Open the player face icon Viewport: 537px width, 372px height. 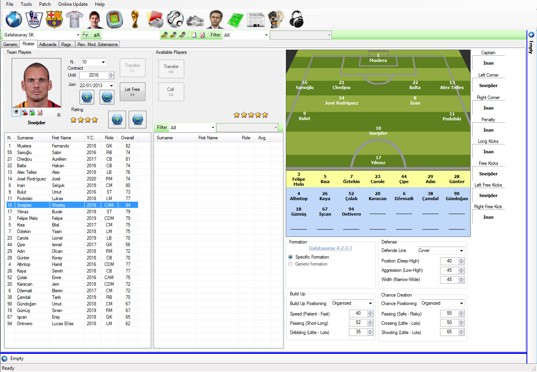pyautogui.click(x=94, y=19)
